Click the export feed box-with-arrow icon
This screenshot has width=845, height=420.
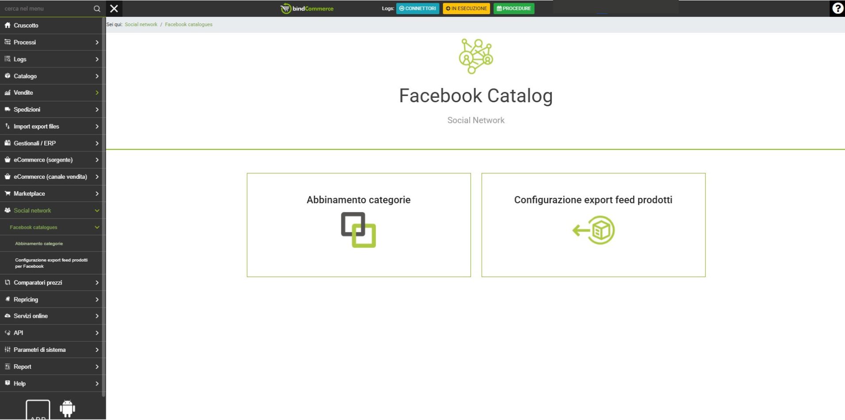coord(593,230)
